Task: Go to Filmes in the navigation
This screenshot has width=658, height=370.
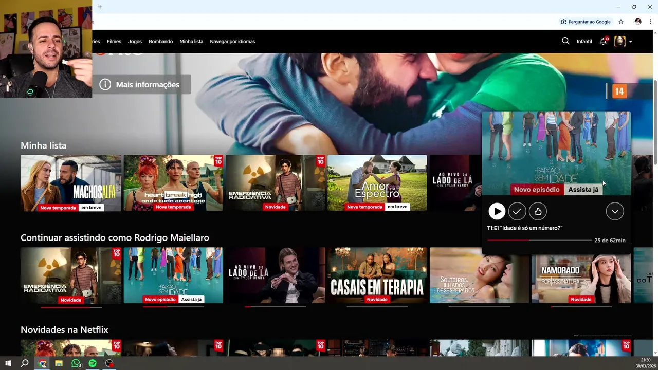Action: point(114,41)
